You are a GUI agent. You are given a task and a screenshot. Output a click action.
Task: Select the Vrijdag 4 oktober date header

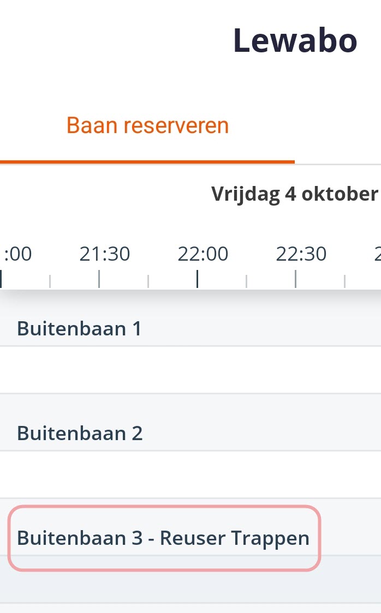tap(295, 194)
